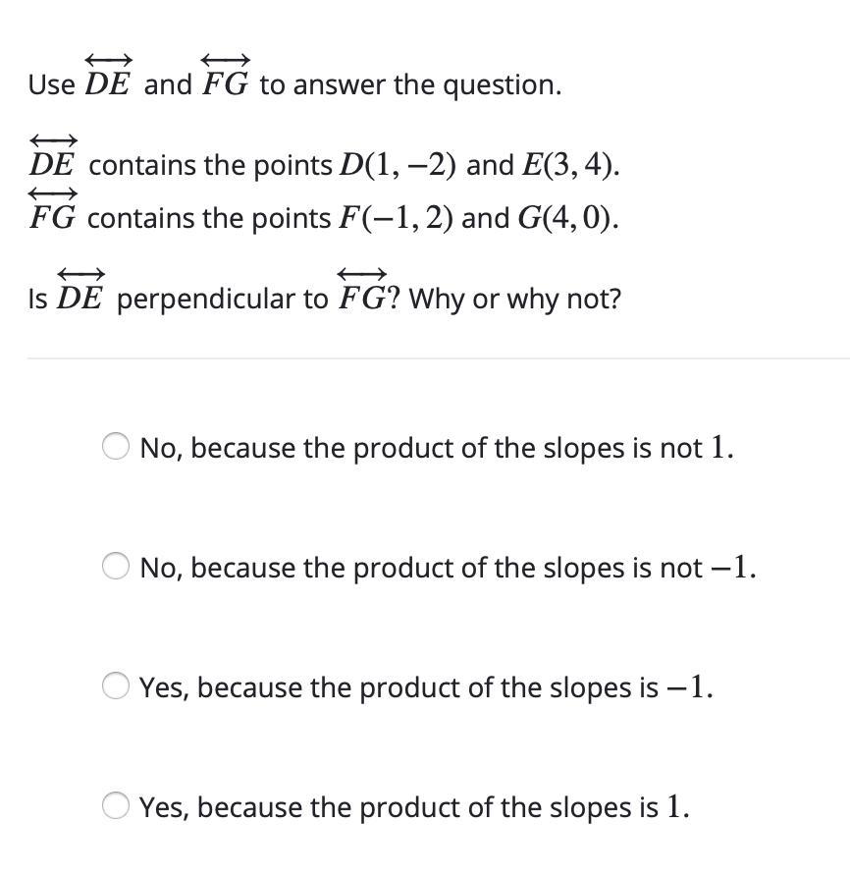Click the point F(−1, 2) coordinates
The image size is (850, 878).
click(395, 218)
